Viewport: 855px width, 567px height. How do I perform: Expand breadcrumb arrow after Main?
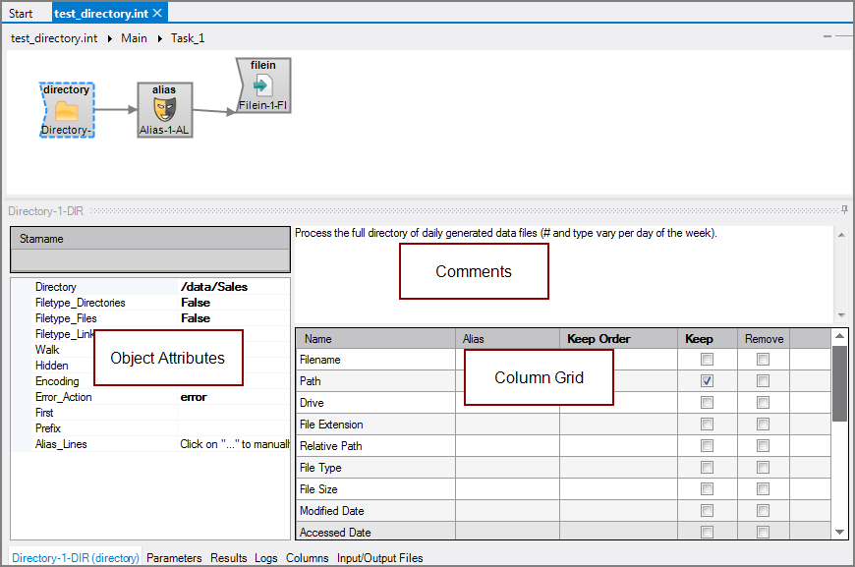[x=160, y=38]
